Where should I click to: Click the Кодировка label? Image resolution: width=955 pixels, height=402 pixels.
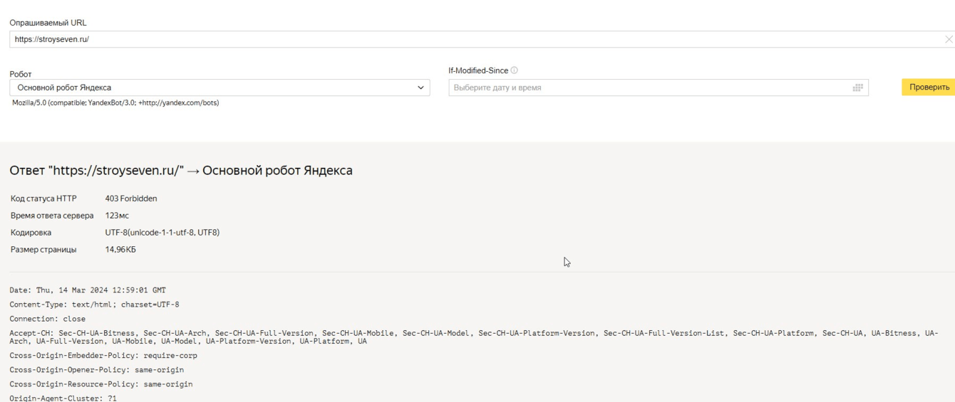tap(31, 233)
